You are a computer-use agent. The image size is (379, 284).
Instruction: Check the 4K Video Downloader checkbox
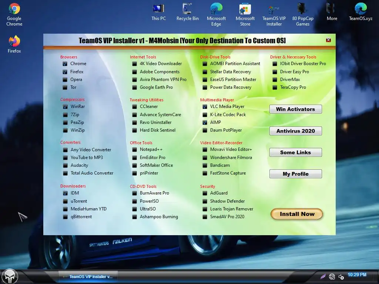(x=134, y=64)
